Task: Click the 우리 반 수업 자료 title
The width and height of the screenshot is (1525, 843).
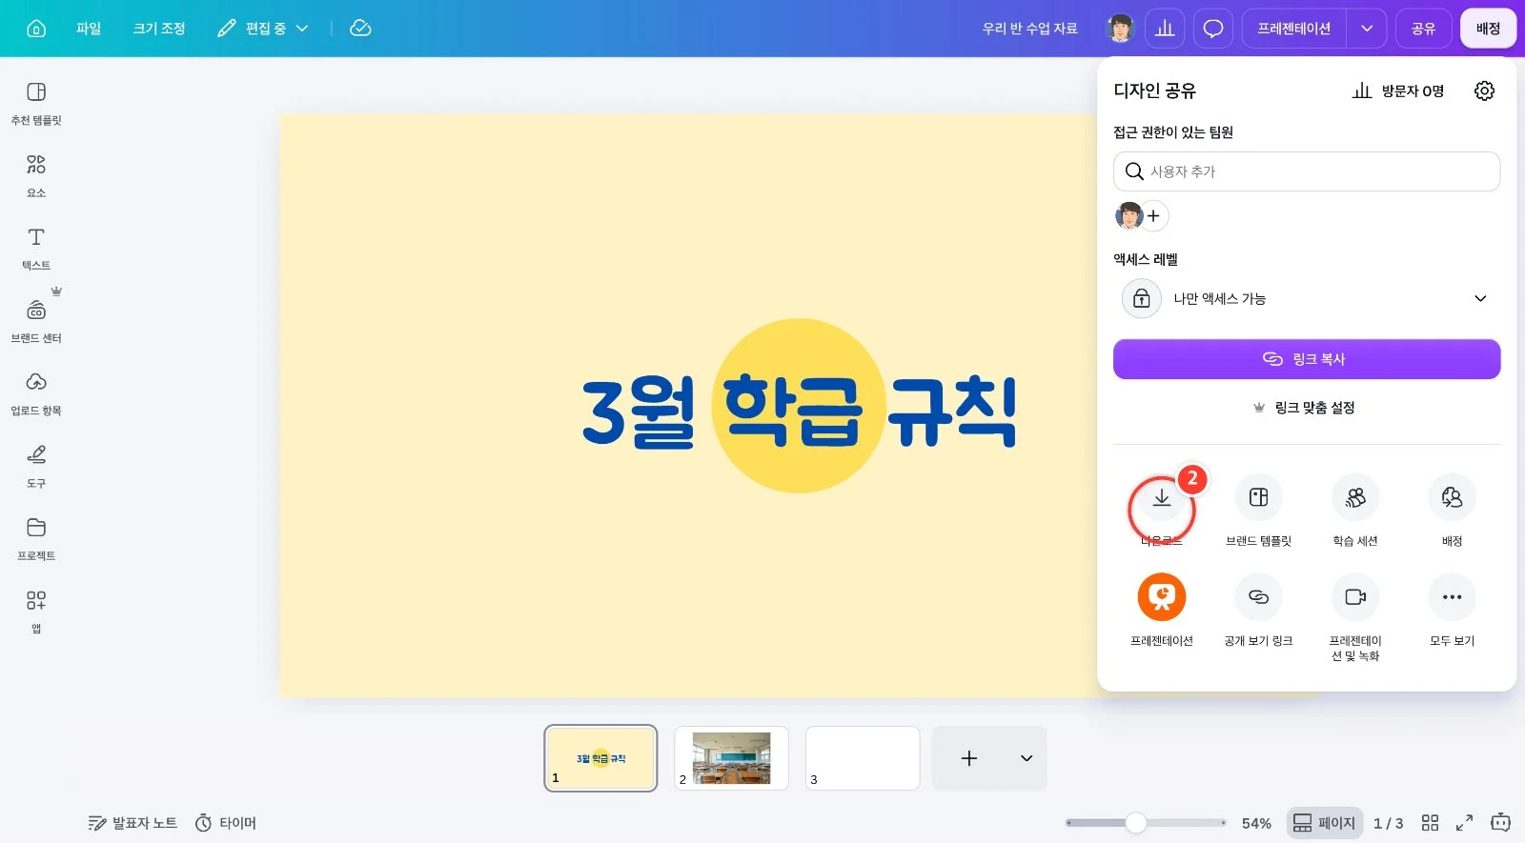Action: 1030,29
